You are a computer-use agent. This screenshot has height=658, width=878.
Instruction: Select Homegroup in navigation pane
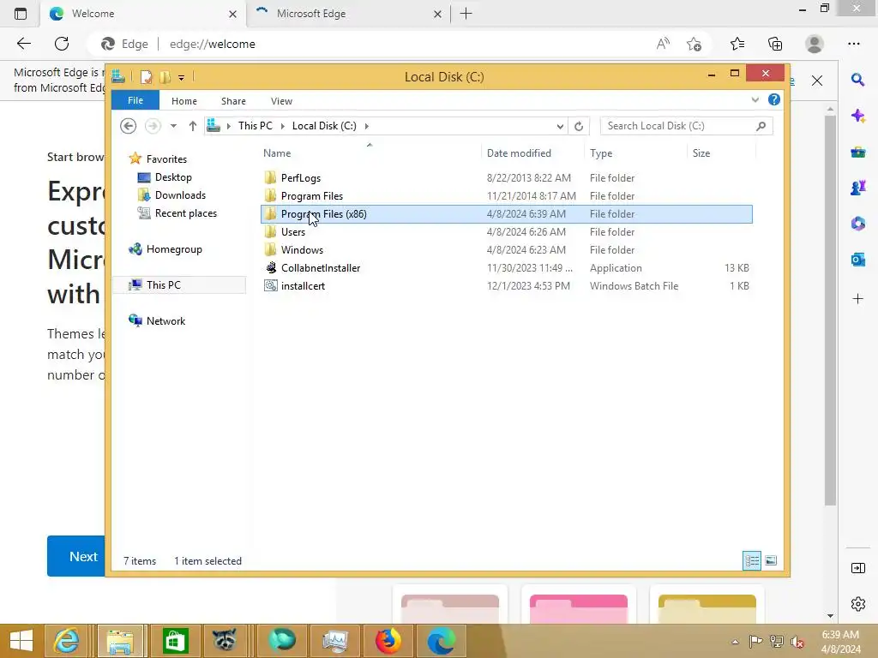click(174, 249)
